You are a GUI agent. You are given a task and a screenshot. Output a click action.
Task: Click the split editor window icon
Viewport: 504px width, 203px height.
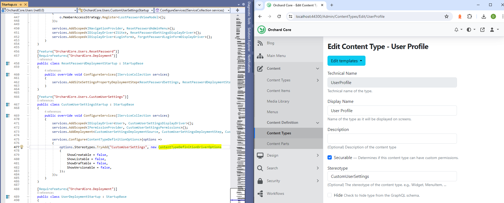(237, 10)
